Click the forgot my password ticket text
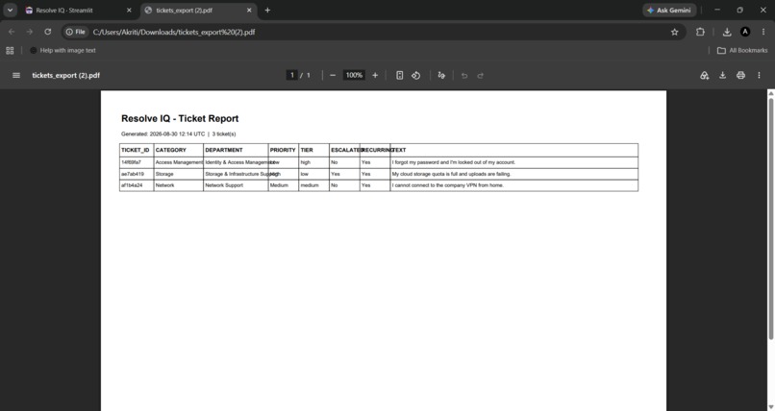 454,162
